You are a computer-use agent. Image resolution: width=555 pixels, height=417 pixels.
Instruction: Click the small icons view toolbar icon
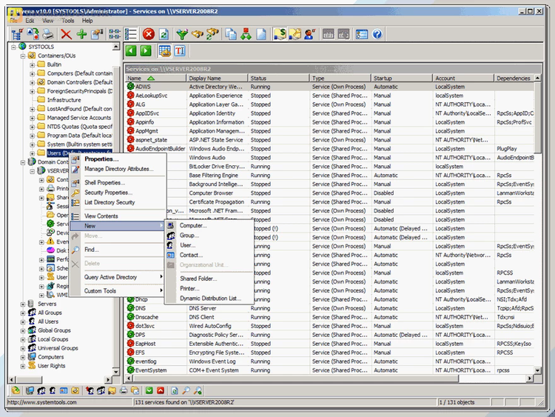[x=114, y=34]
